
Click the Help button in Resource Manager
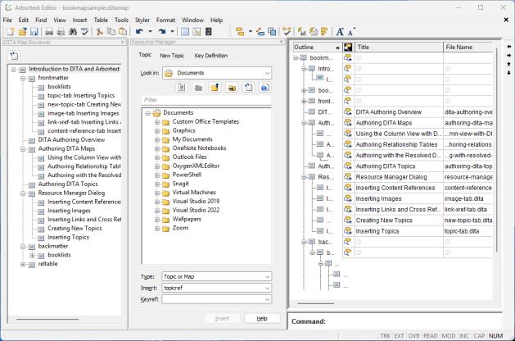coord(262,318)
